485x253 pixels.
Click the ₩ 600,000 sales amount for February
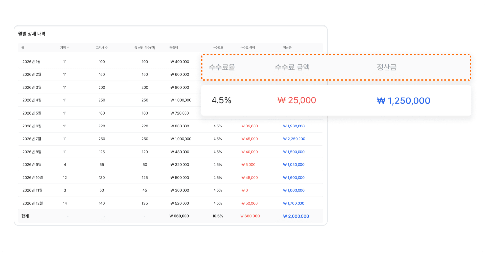tap(180, 74)
